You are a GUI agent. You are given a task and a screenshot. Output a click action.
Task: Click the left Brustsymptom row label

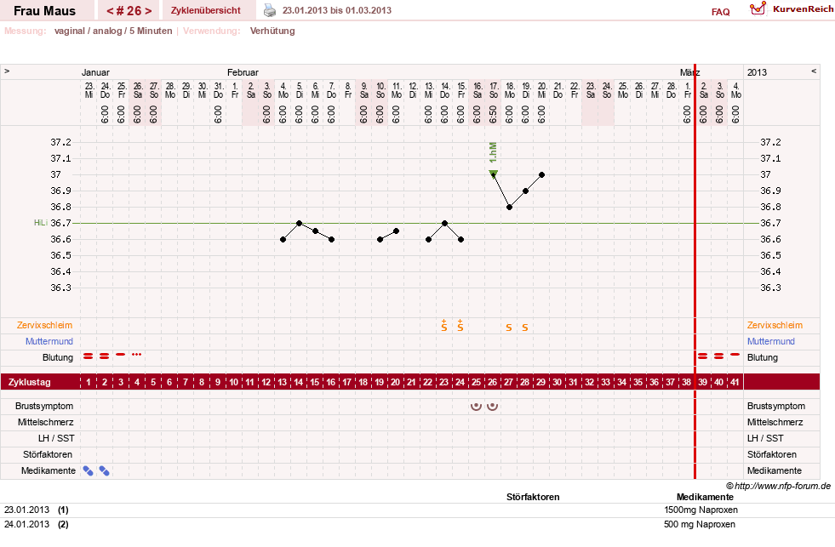click(44, 406)
